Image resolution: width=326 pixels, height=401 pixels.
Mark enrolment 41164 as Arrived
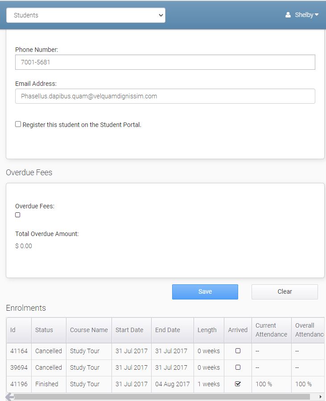pos(238,351)
